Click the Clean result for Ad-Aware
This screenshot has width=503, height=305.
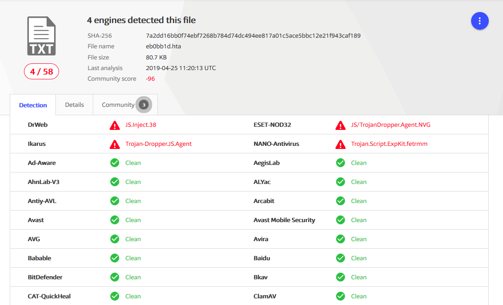coord(133,163)
